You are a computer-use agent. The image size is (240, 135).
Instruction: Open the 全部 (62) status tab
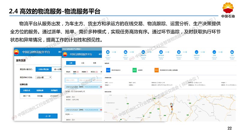(76, 72)
